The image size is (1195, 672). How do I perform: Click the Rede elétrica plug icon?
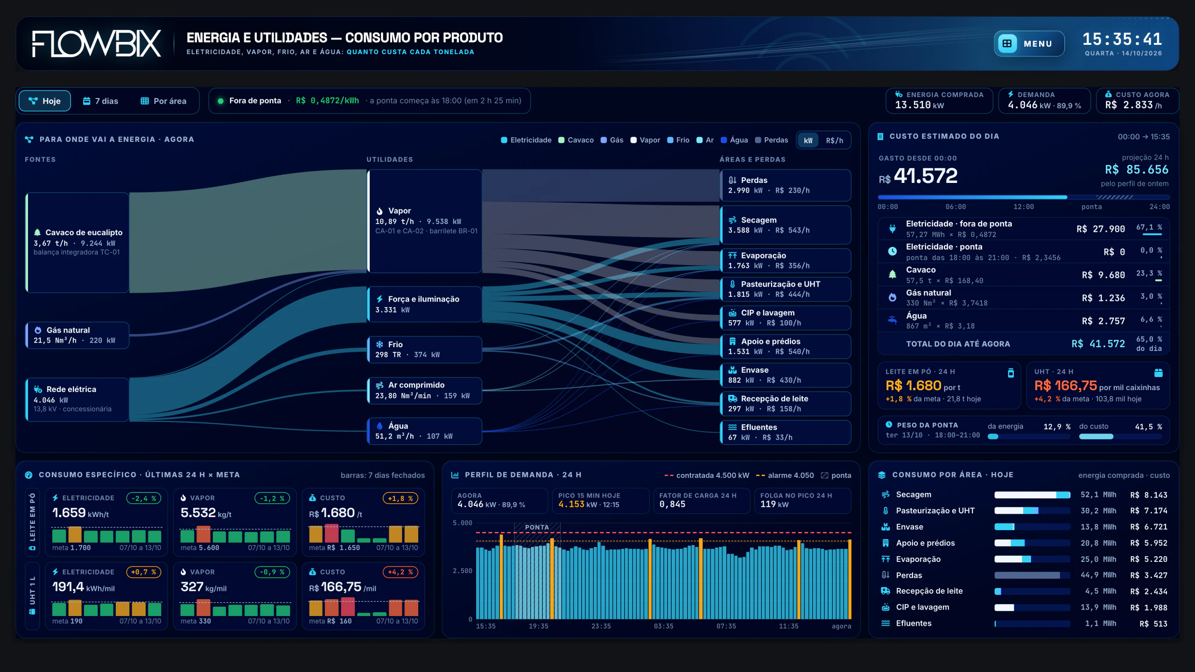click(x=38, y=389)
